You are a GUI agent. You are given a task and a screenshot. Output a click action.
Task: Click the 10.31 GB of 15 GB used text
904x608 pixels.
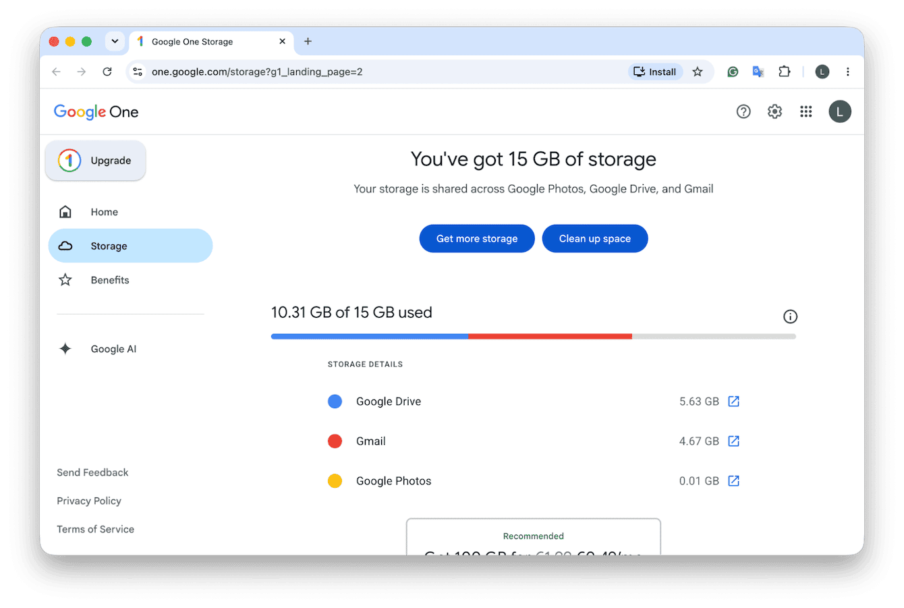tap(351, 312)
